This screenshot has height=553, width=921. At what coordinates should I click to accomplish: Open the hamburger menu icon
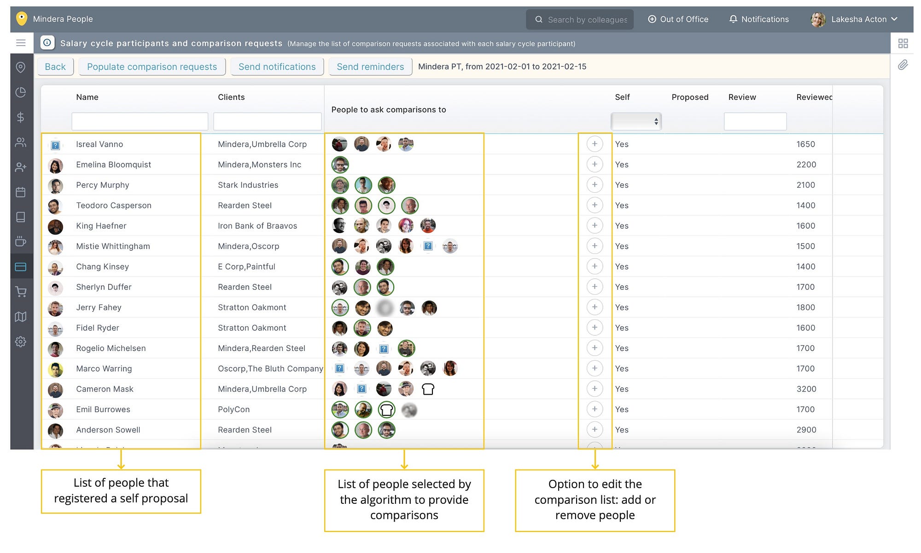pos(21,43)
